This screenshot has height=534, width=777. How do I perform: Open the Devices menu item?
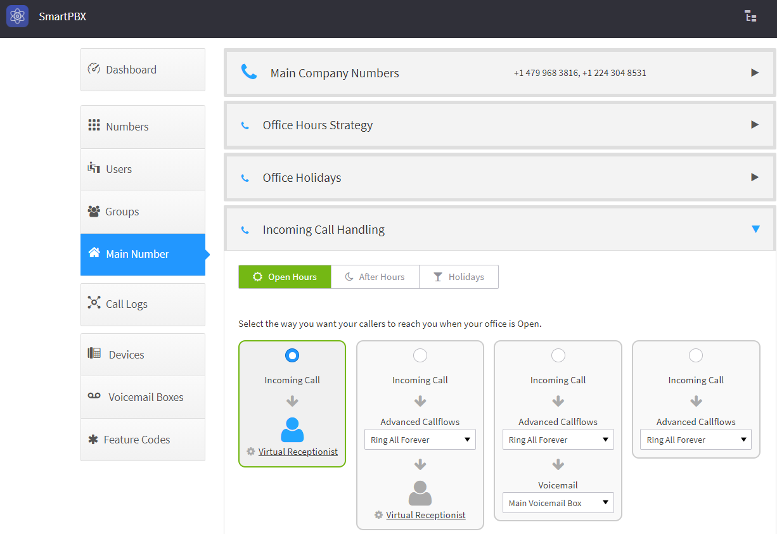click(143, 355)
